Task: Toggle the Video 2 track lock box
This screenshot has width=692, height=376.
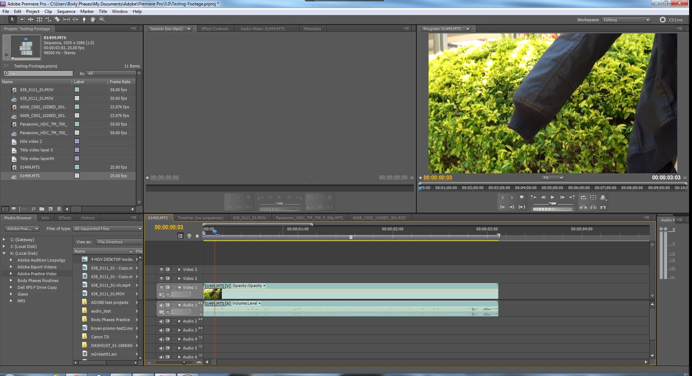Action: [174, 278]
